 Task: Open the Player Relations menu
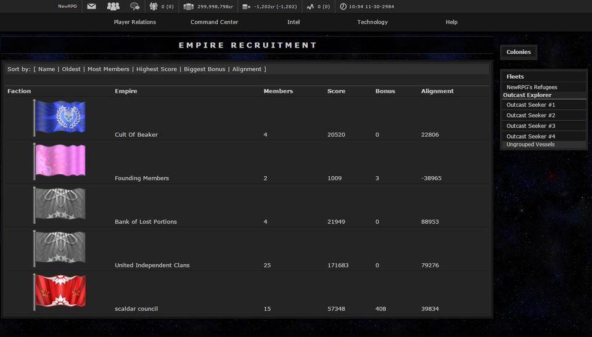[134, 22]
